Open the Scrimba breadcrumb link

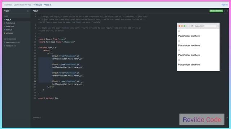8,5
